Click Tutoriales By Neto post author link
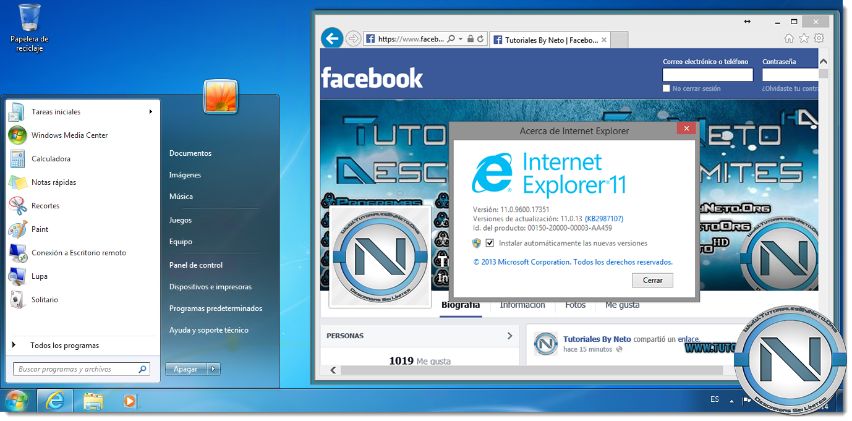 597,339
